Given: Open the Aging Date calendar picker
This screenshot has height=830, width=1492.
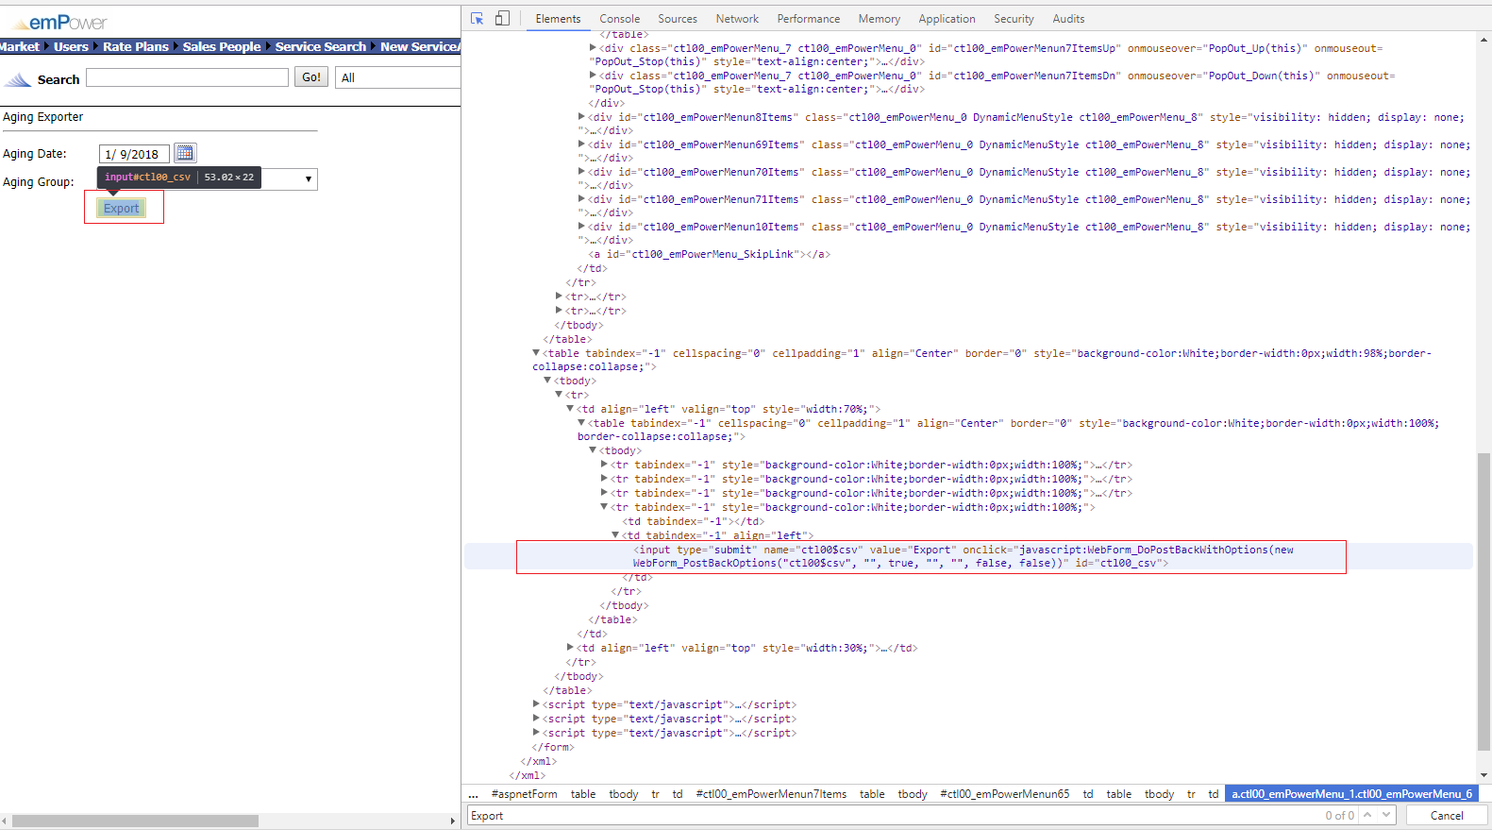Looking at the screenshot, I should coord(185,153).
